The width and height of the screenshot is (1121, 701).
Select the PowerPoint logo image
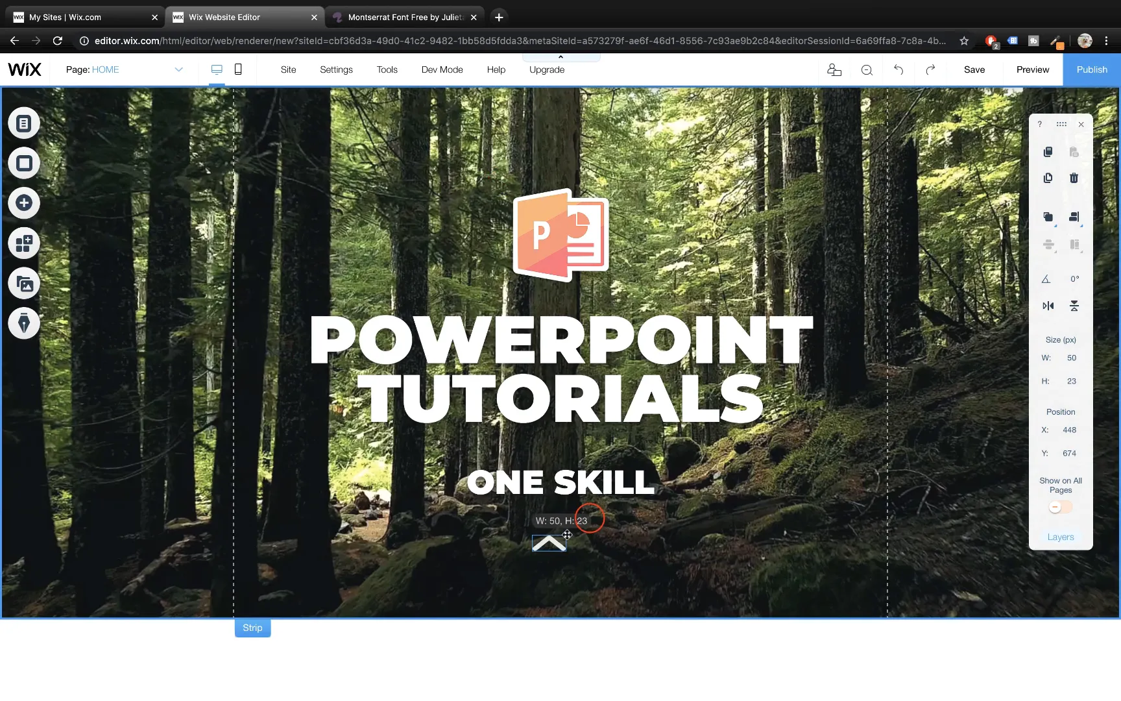click(561, 235)
